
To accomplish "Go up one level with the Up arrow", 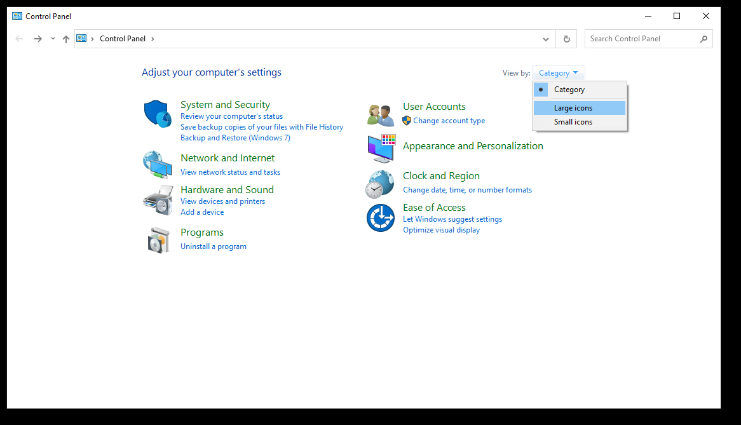I will [65, 39].
